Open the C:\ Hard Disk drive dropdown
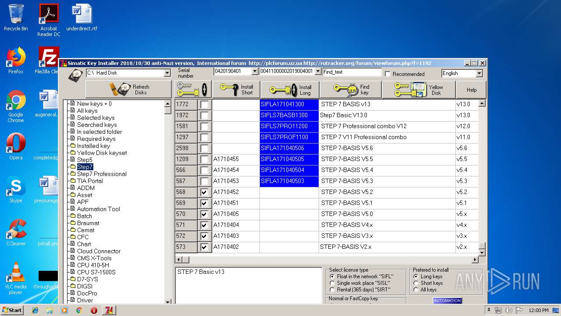The height and width of the screenshot is (316, 561). (x=167, y=73)
